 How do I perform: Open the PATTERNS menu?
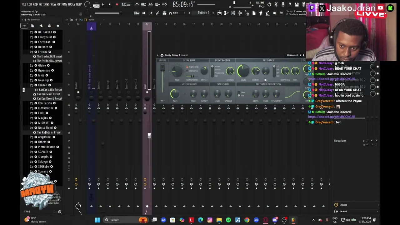[44, 4]
